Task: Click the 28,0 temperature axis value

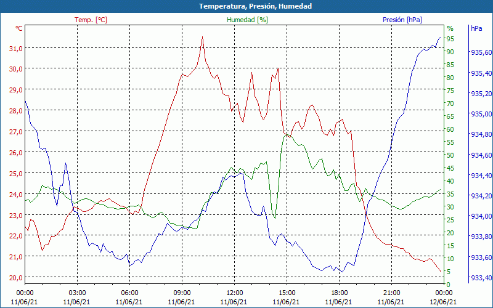Action: coord(16,111)
